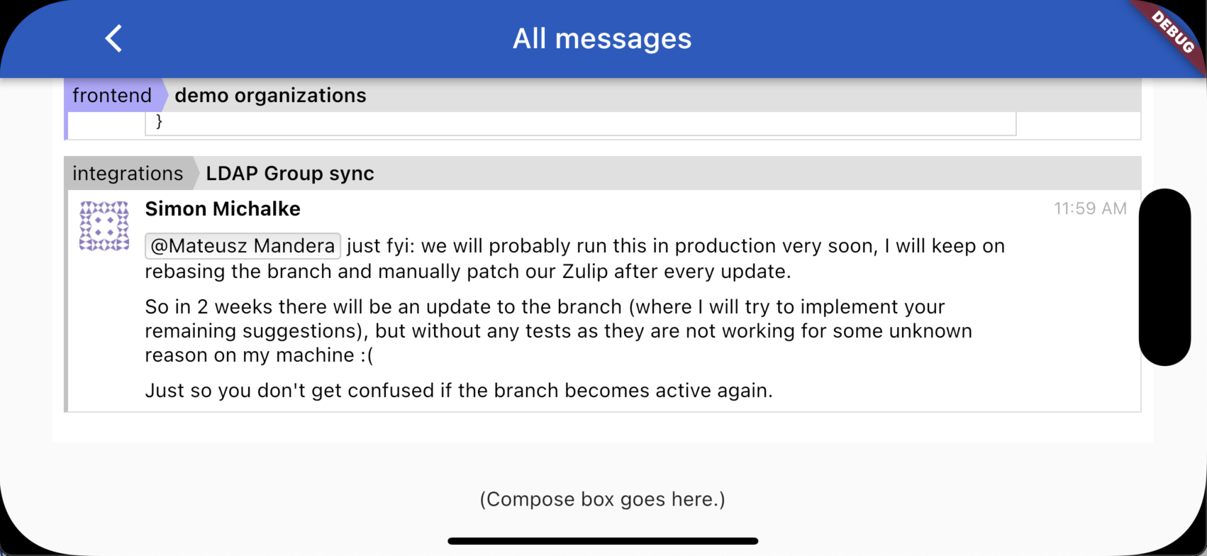
Task: Click the code block closing brace
Action: pyautogui.click(x=159, y=121)
